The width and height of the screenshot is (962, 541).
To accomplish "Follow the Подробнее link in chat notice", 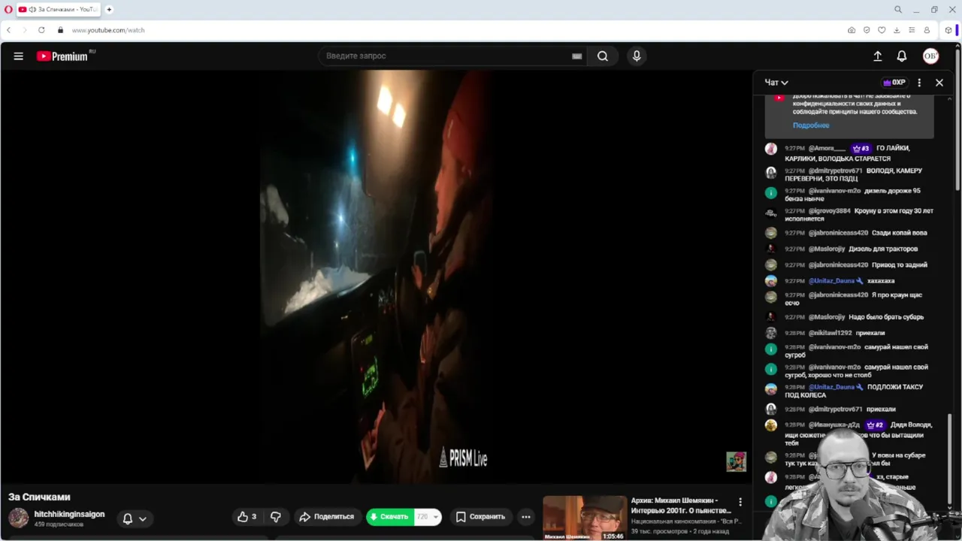I will click(x=811, y=125).
